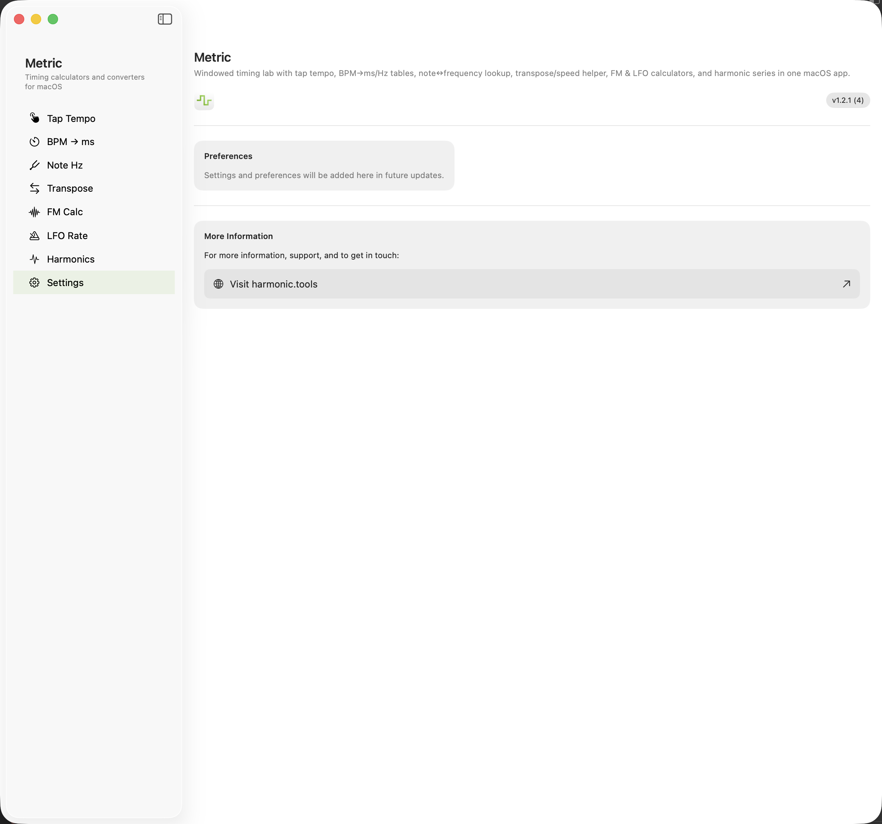The width and height of the screenshot is (882, 824).
Task: Click the BPM to ms timer icon
Action: click(35, 141)
